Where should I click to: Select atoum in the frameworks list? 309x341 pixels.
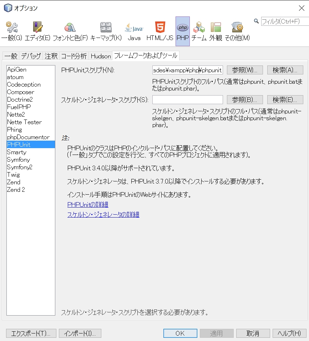(x=31, y=77)
